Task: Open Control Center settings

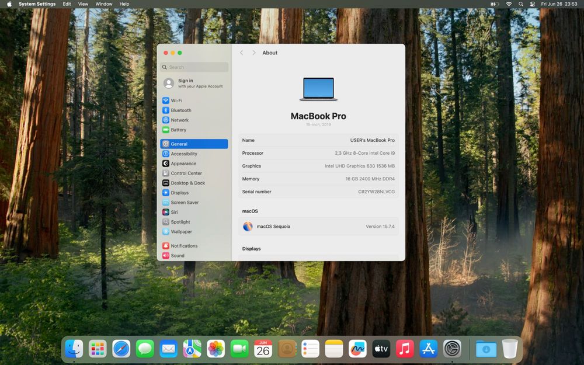Action: (x=194, y=173)
